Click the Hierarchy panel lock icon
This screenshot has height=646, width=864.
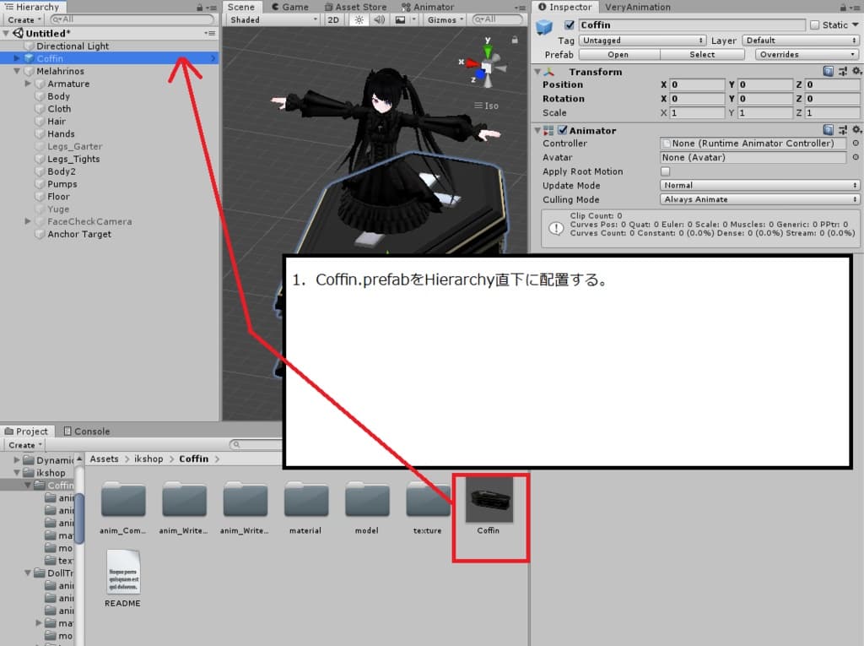(199, 7)
